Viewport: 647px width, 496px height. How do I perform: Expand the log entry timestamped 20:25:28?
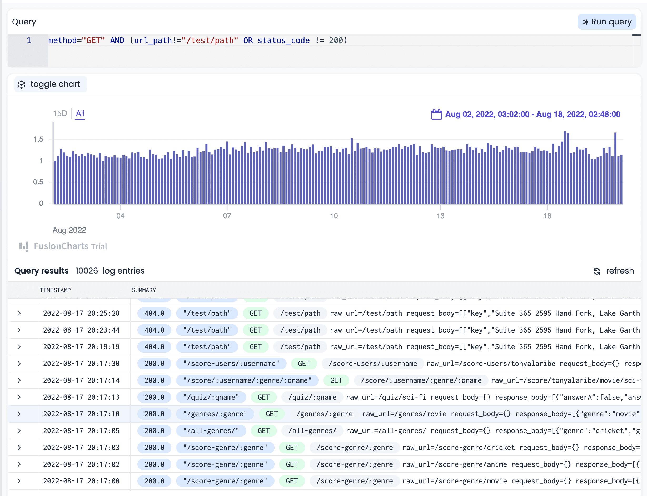coord(19,313)
